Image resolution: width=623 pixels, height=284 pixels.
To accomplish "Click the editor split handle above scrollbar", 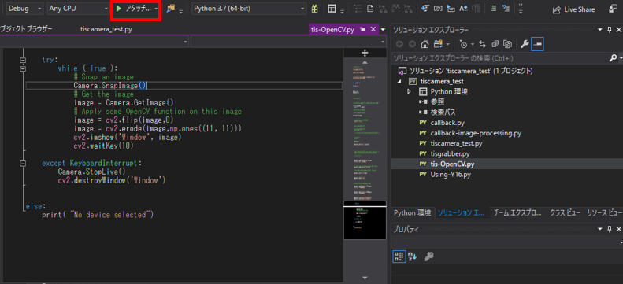I will (x=365, y=53).
